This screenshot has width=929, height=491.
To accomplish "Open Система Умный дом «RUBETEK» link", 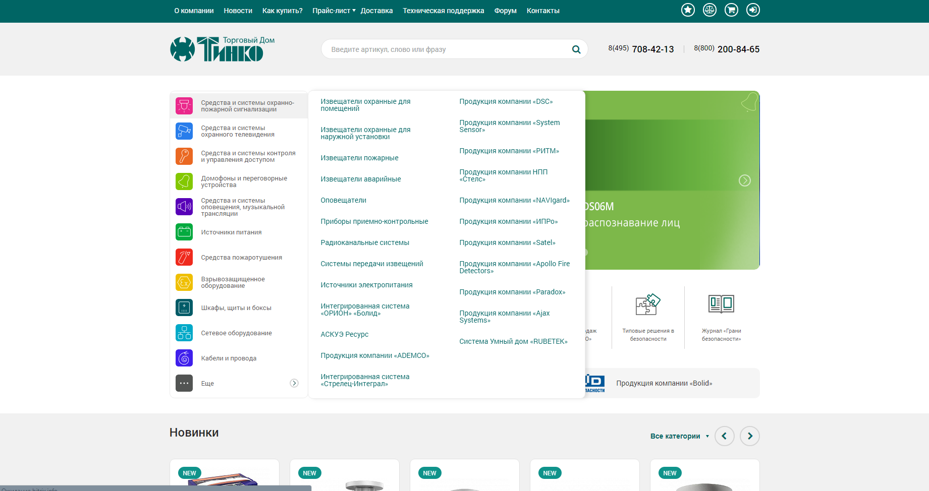I will [514, 341].
